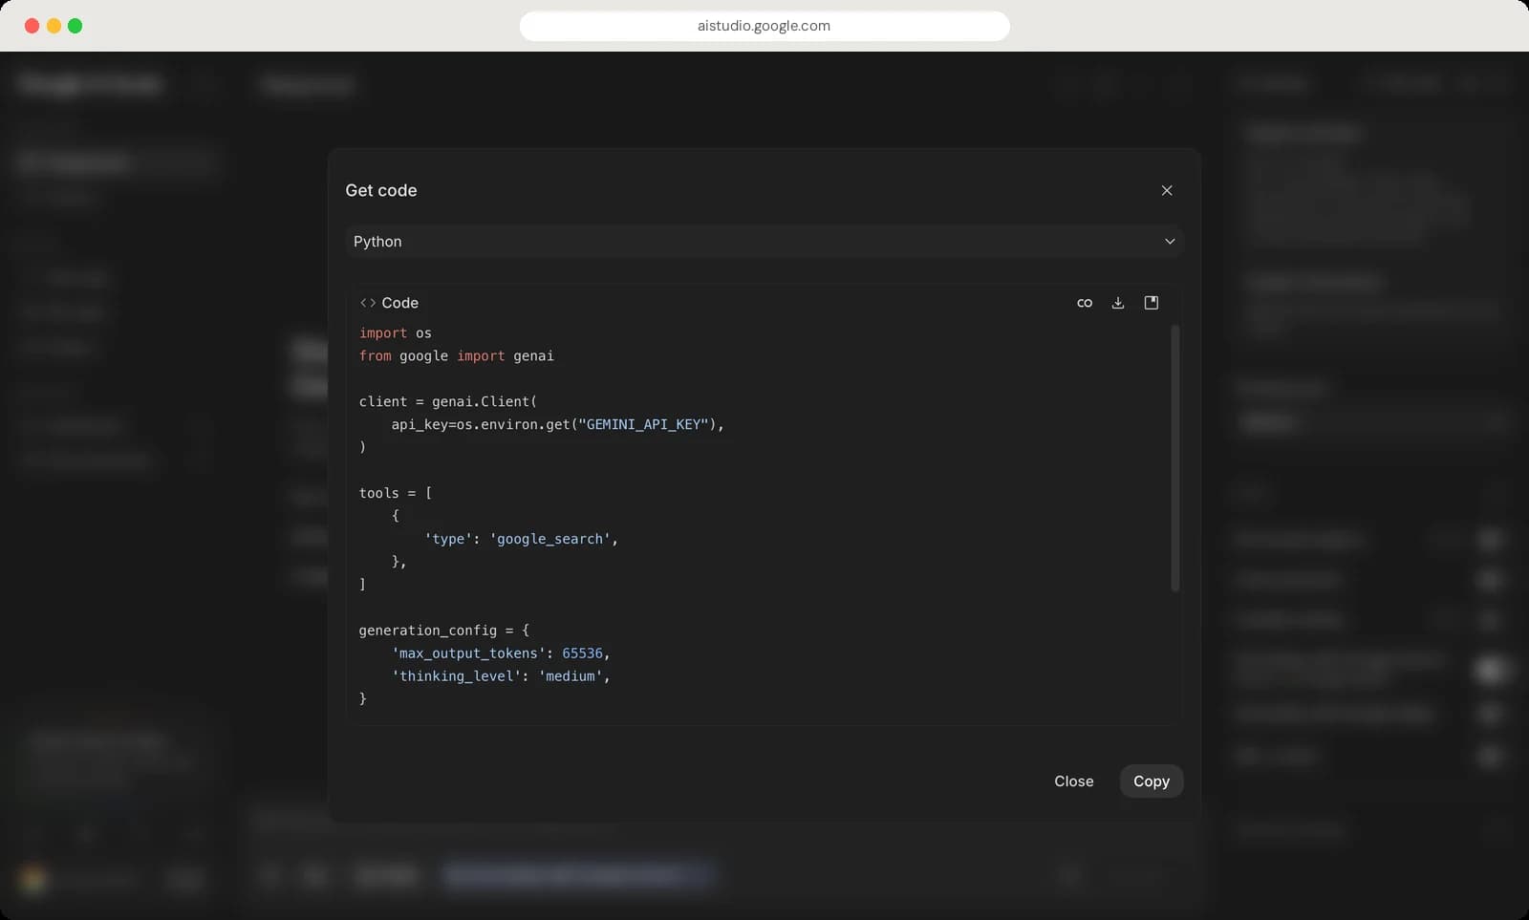Click the angle brackets icon beside Code
Viewport: 1529px width, 920px height.
click(x=368, y=303)
